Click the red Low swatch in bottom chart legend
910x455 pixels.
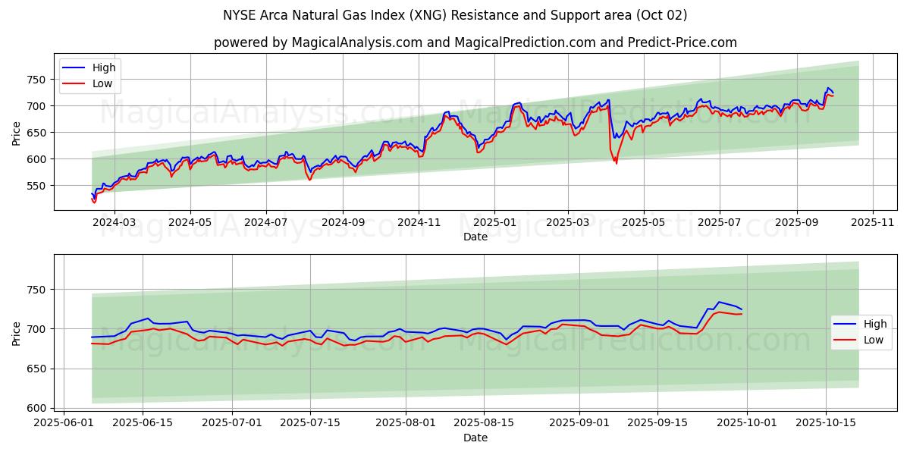pyautogui.click(x=846, y=340)
